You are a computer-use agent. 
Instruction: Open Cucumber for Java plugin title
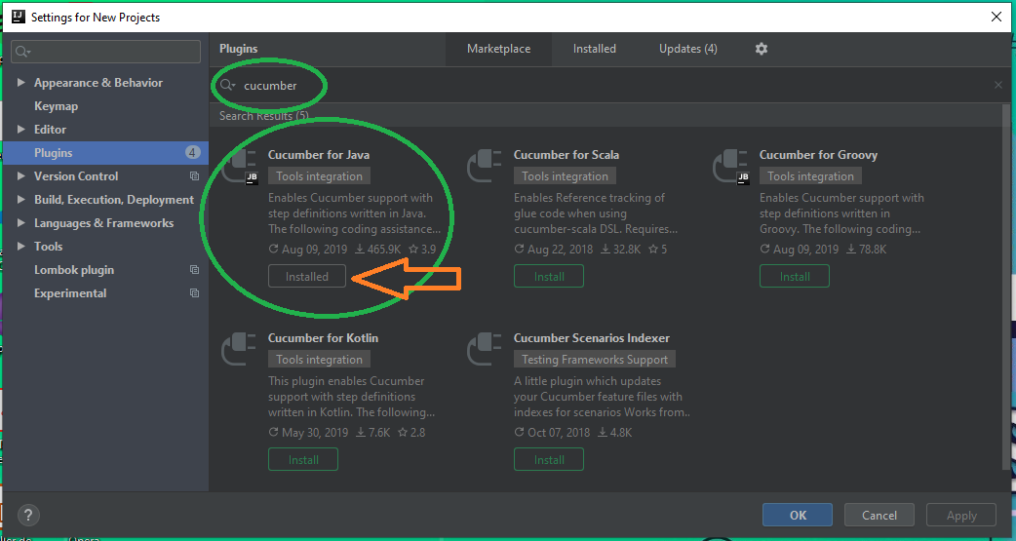(x=319, y=155)
